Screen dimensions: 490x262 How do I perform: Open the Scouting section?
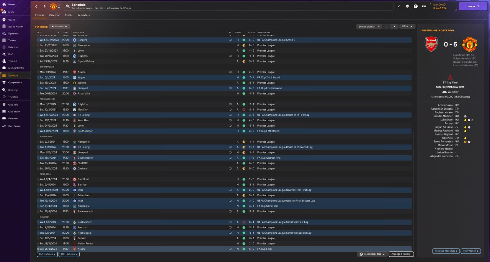tap(14, 90)
